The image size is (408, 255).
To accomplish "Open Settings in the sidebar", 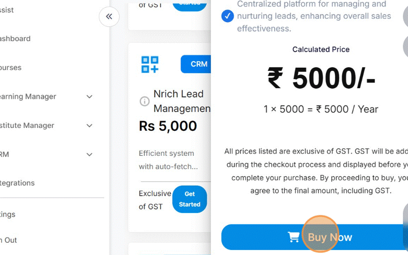I will click(8, 214).
